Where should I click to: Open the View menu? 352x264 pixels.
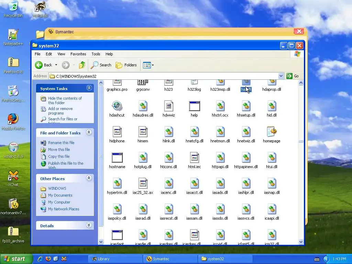click(x=61, y=54)
